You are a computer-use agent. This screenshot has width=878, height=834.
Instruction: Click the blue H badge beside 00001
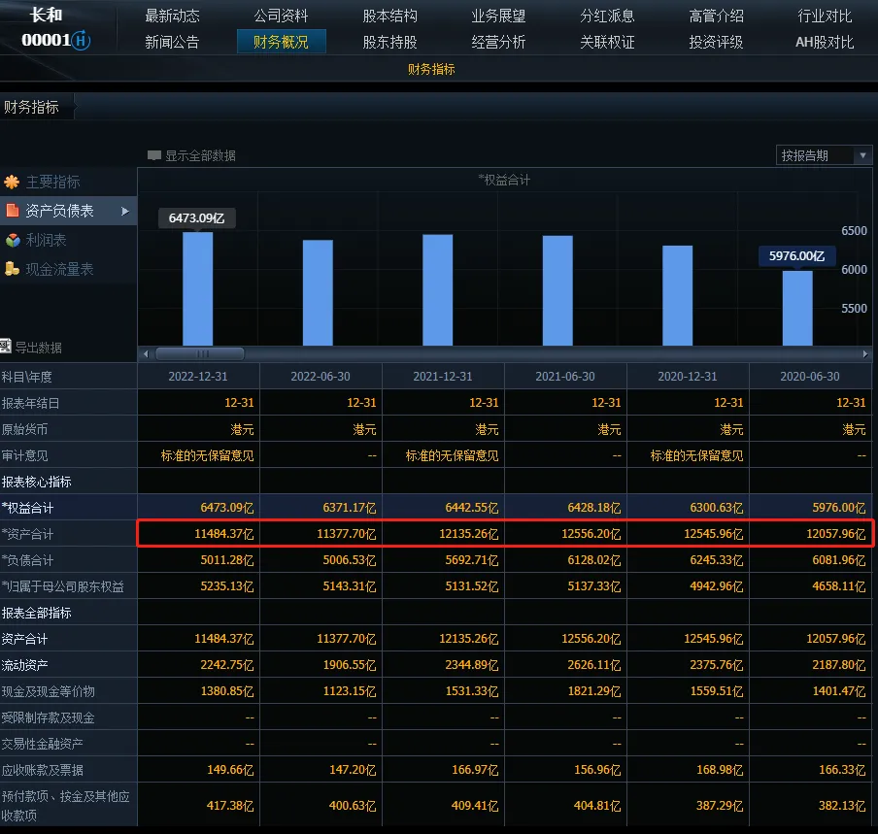coord(82,41)
